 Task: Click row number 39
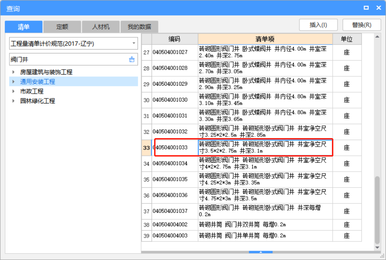coord(146,236)
